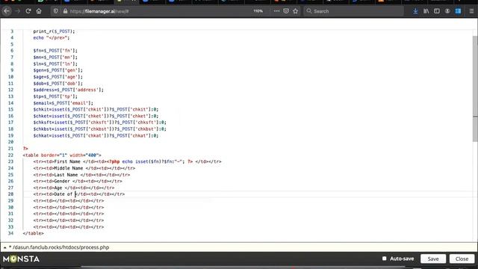
Task: Click the $dob=$_POST['dob'] line
Action: click(x=58, y=83)
